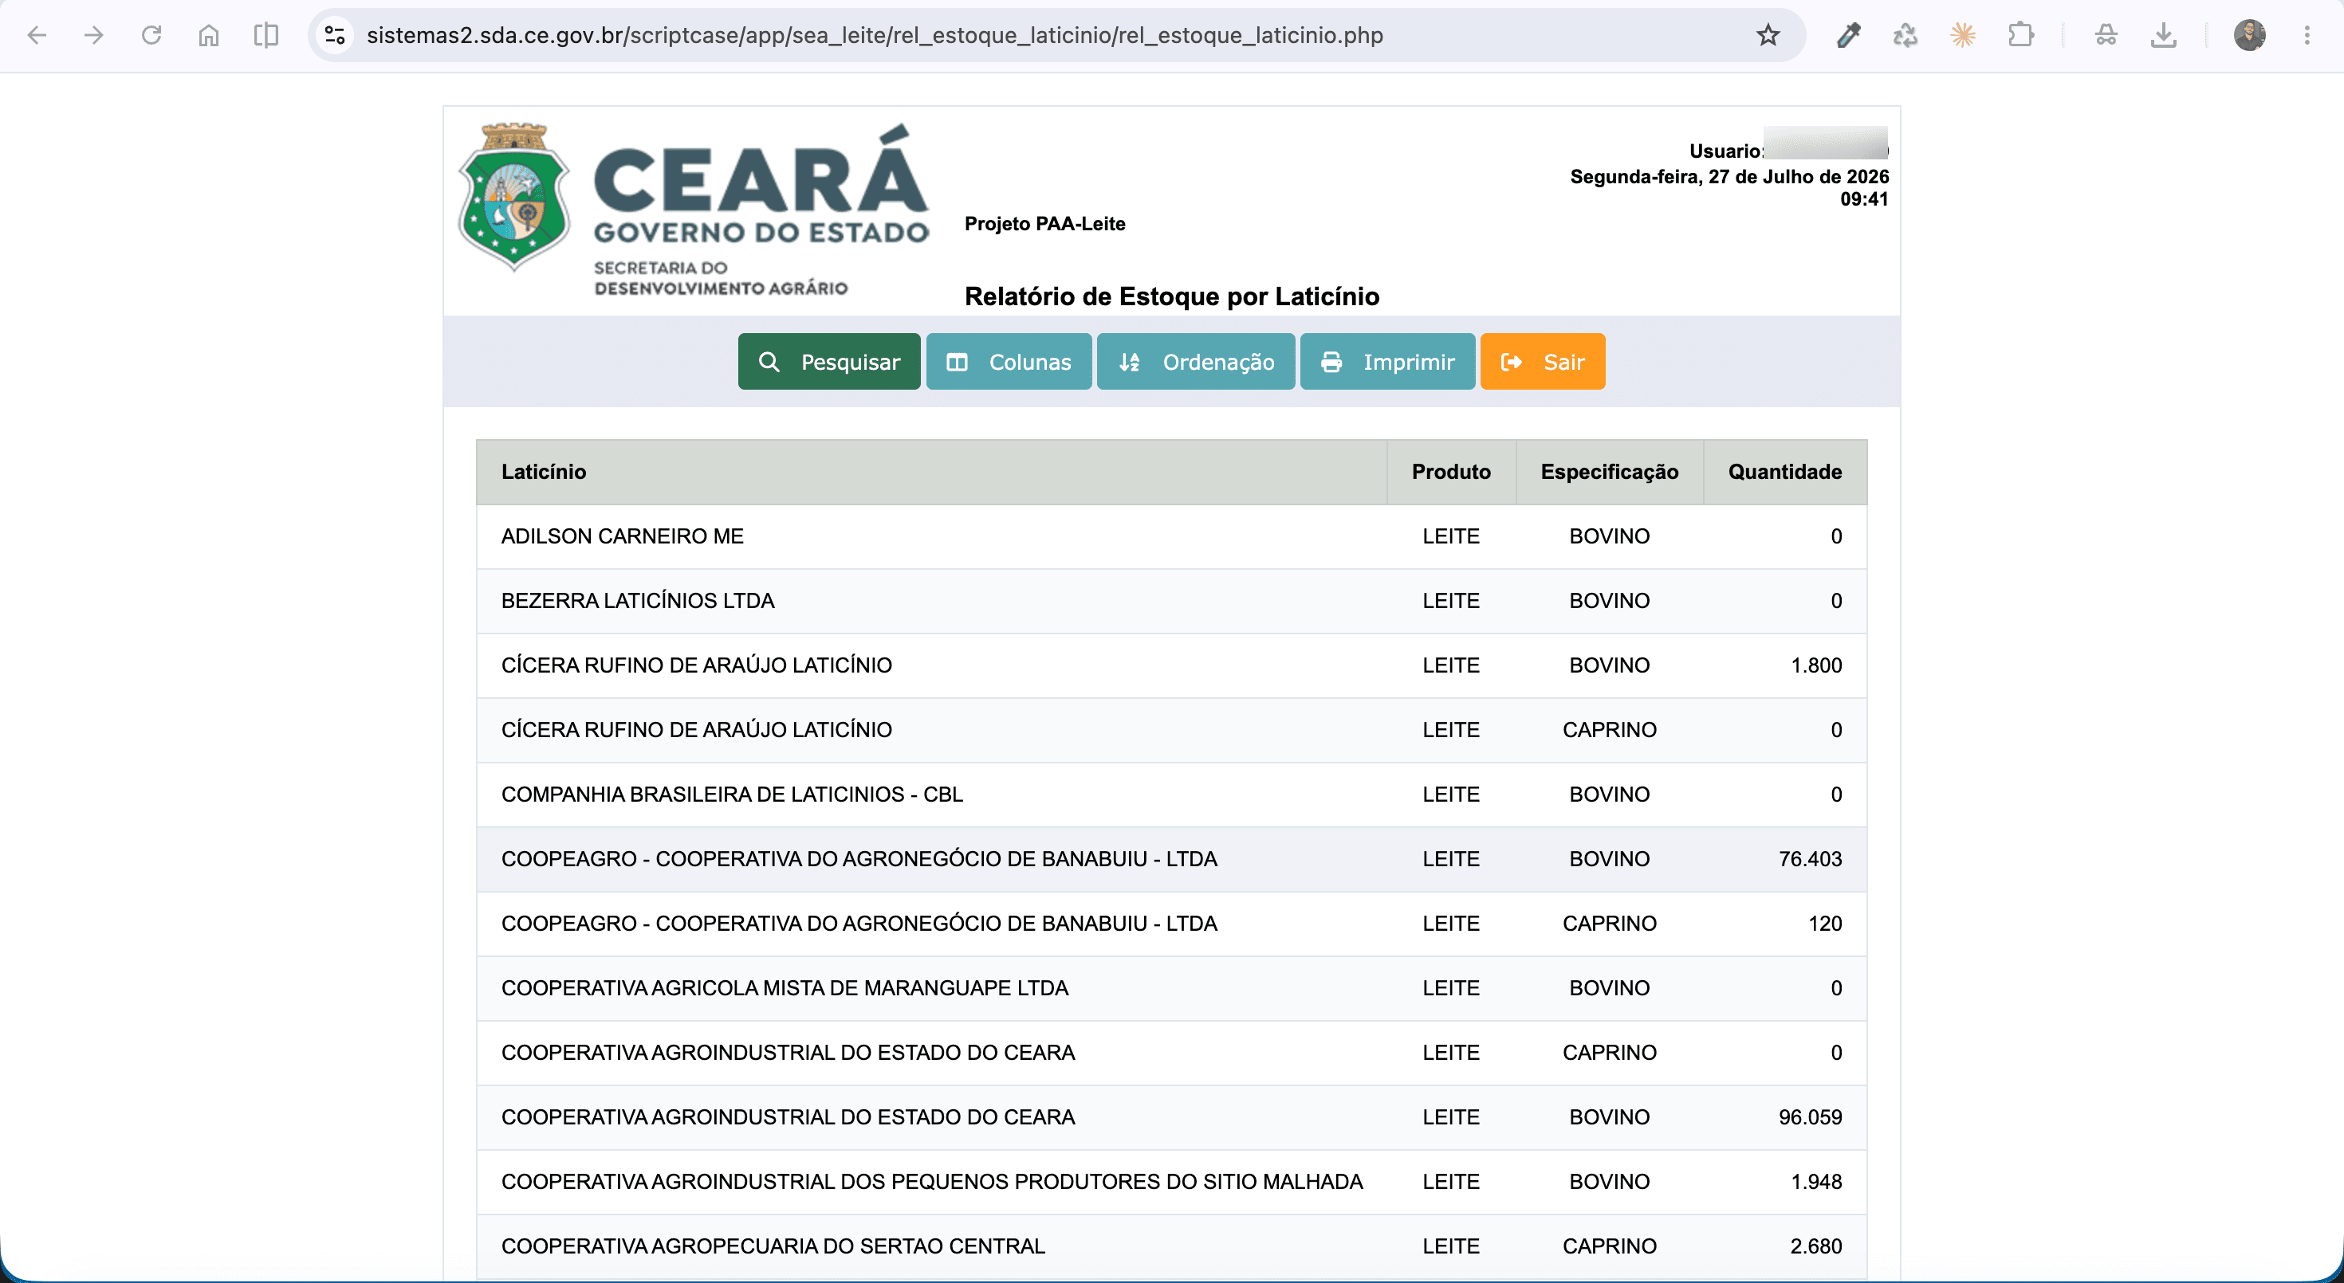
Task: Select COOPERATIVA AGROPECUARIA DO SERTAO CENTRAL
Action: click(x=1171, y=1246)
